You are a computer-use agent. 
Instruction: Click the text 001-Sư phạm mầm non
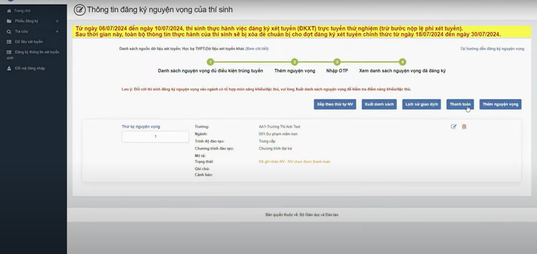(278, 134)
